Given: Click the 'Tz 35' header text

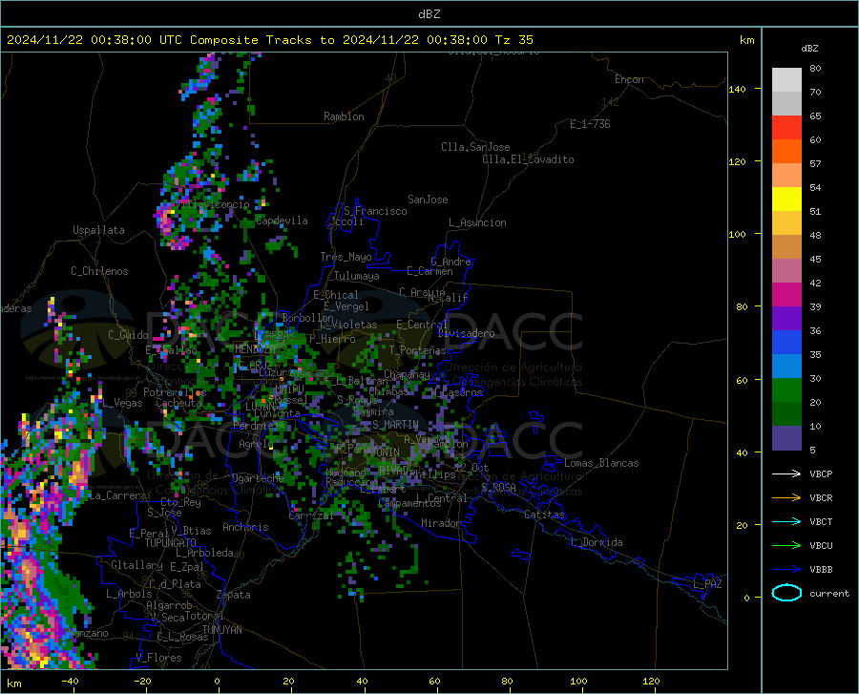Looking at the screenshot, I should point(513,40).
